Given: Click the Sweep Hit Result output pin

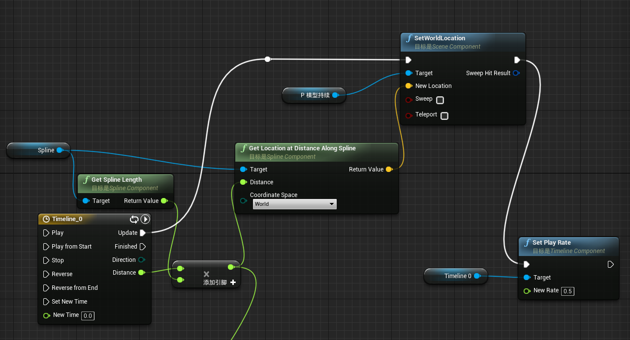Looking at the screenshot, I should pos(516,73).
